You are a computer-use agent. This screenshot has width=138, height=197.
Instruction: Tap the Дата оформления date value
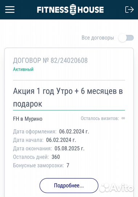coord(74,132)
